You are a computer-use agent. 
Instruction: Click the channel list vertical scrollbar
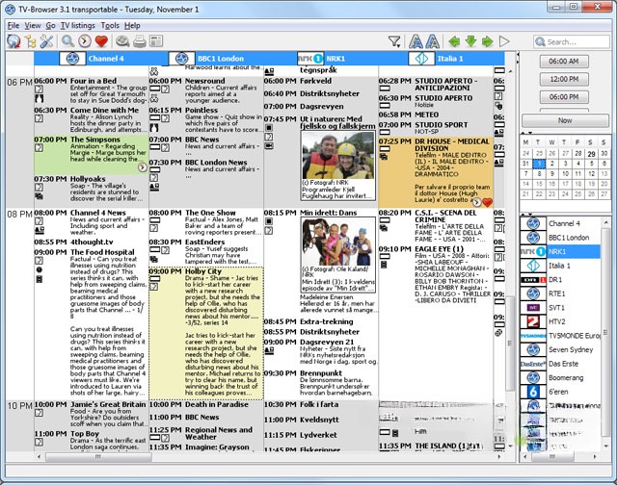pos(605,333)
